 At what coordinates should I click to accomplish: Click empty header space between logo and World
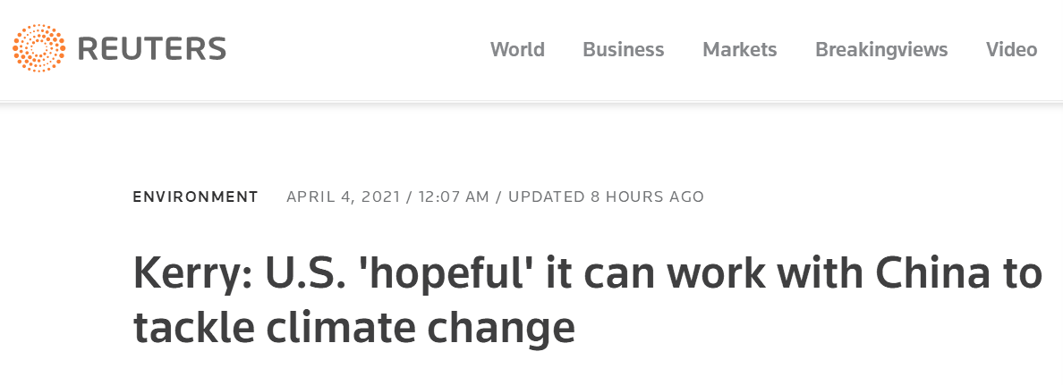pyautogui.click(x=358, y=50)
